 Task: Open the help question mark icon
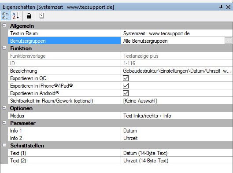[x=41, y=15]
